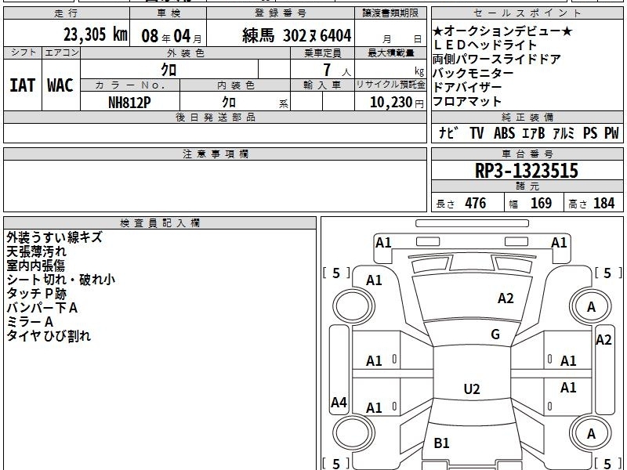Screen dimensions: 627x470
Task: Click the PS equipment entry
Action: 590,132
